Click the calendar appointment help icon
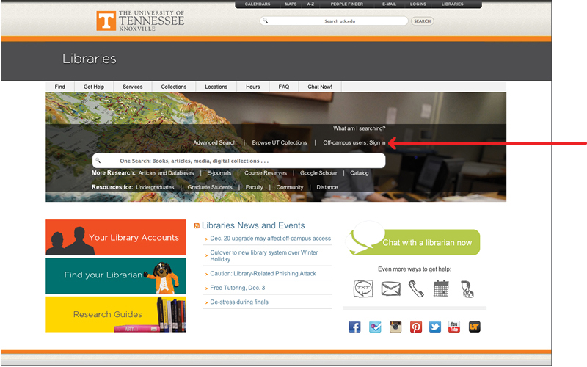This screenshot has width=587, height=367. point(441,288)
